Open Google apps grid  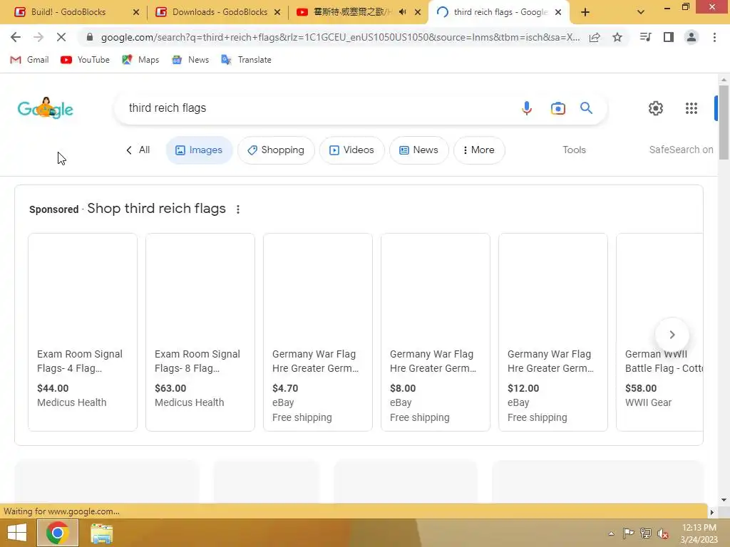point(692,108)
